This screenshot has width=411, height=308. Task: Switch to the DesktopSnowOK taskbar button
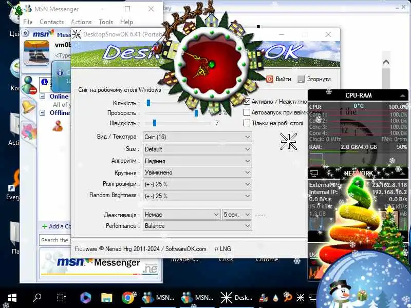click(237, 298)
